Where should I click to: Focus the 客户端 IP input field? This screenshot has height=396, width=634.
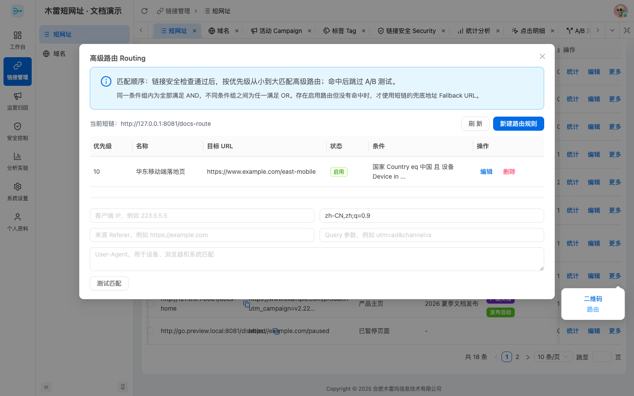(x=202, y=216)
